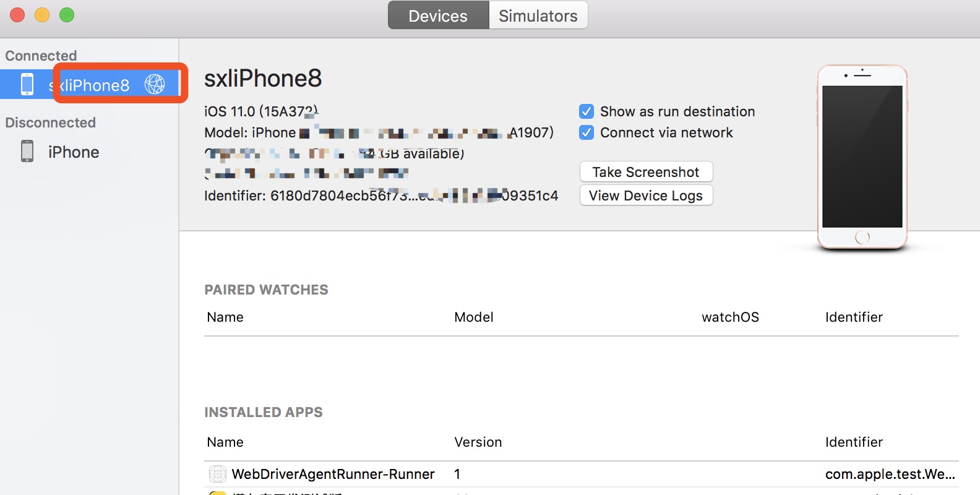The width and height of the screenshot is (980, 495).
Task: Click the watchOS column header
Action: point(730,317)
